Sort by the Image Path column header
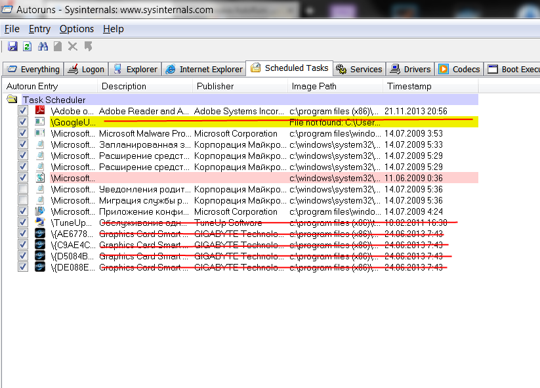 (335, 86)
